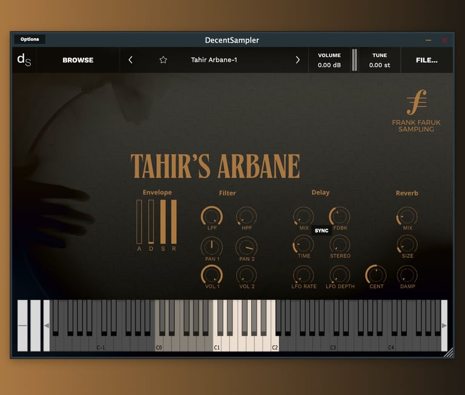
Task: Toggle the delay SYNC button
Action: click(x=322, y=230)
